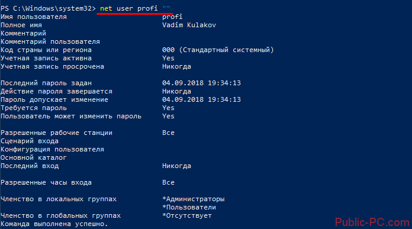Click the '*Пользователи' group entry
412x229 pixels.
pos(189,207)
